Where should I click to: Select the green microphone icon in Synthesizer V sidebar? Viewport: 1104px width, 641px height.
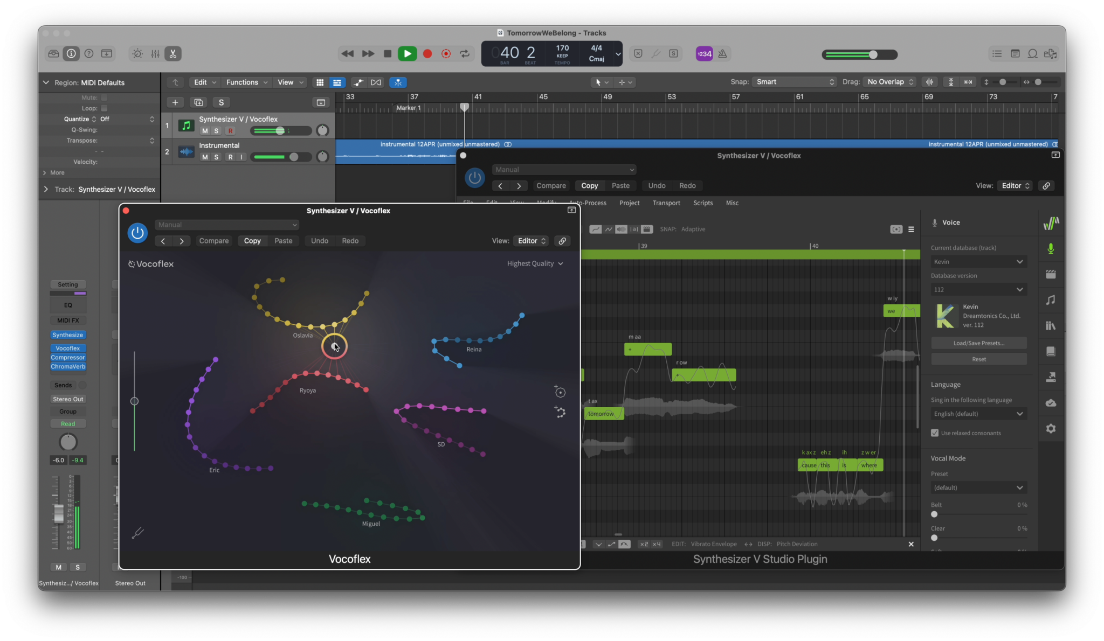click(1050, 248)
